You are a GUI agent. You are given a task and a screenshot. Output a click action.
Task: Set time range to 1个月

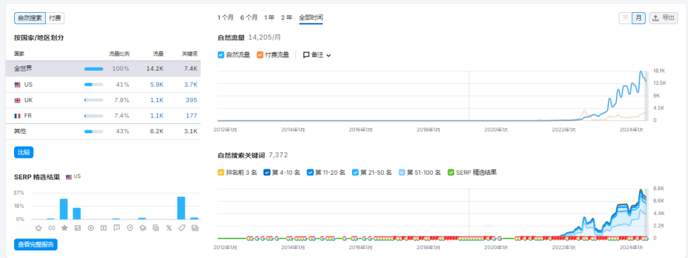point(226,18)
